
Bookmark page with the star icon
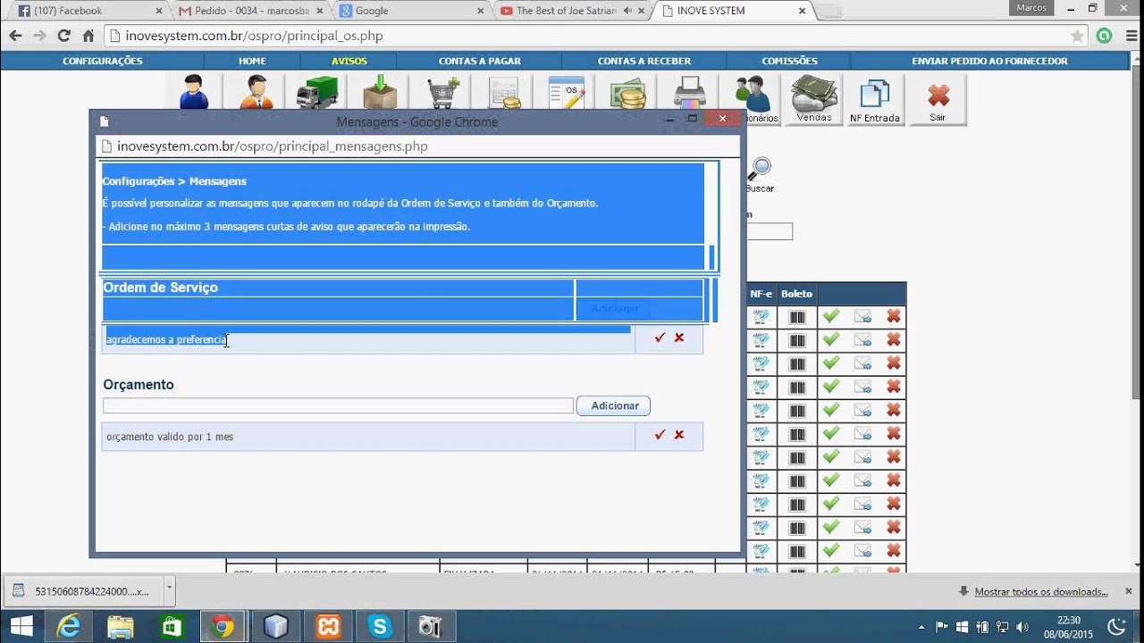1078,36
